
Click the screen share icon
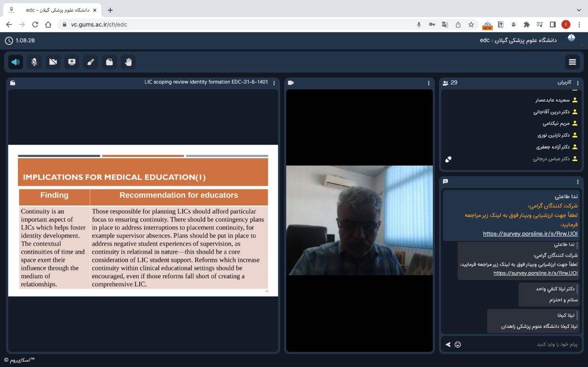pos(72,62)
